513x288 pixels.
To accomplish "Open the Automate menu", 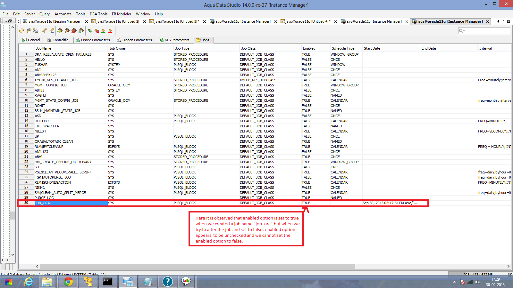I will tap(63, 14).
